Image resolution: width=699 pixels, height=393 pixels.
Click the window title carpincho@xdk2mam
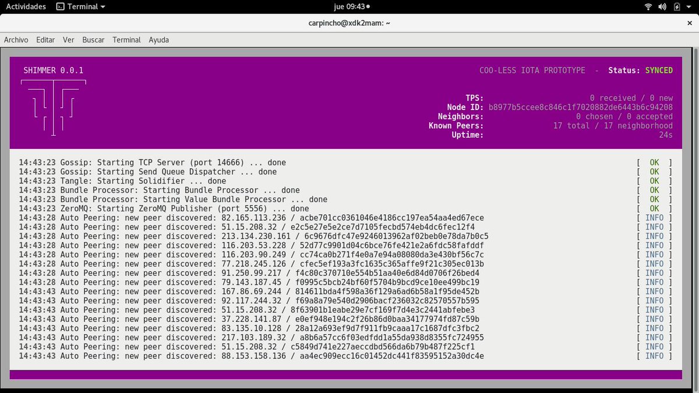(x=349, y=23)
